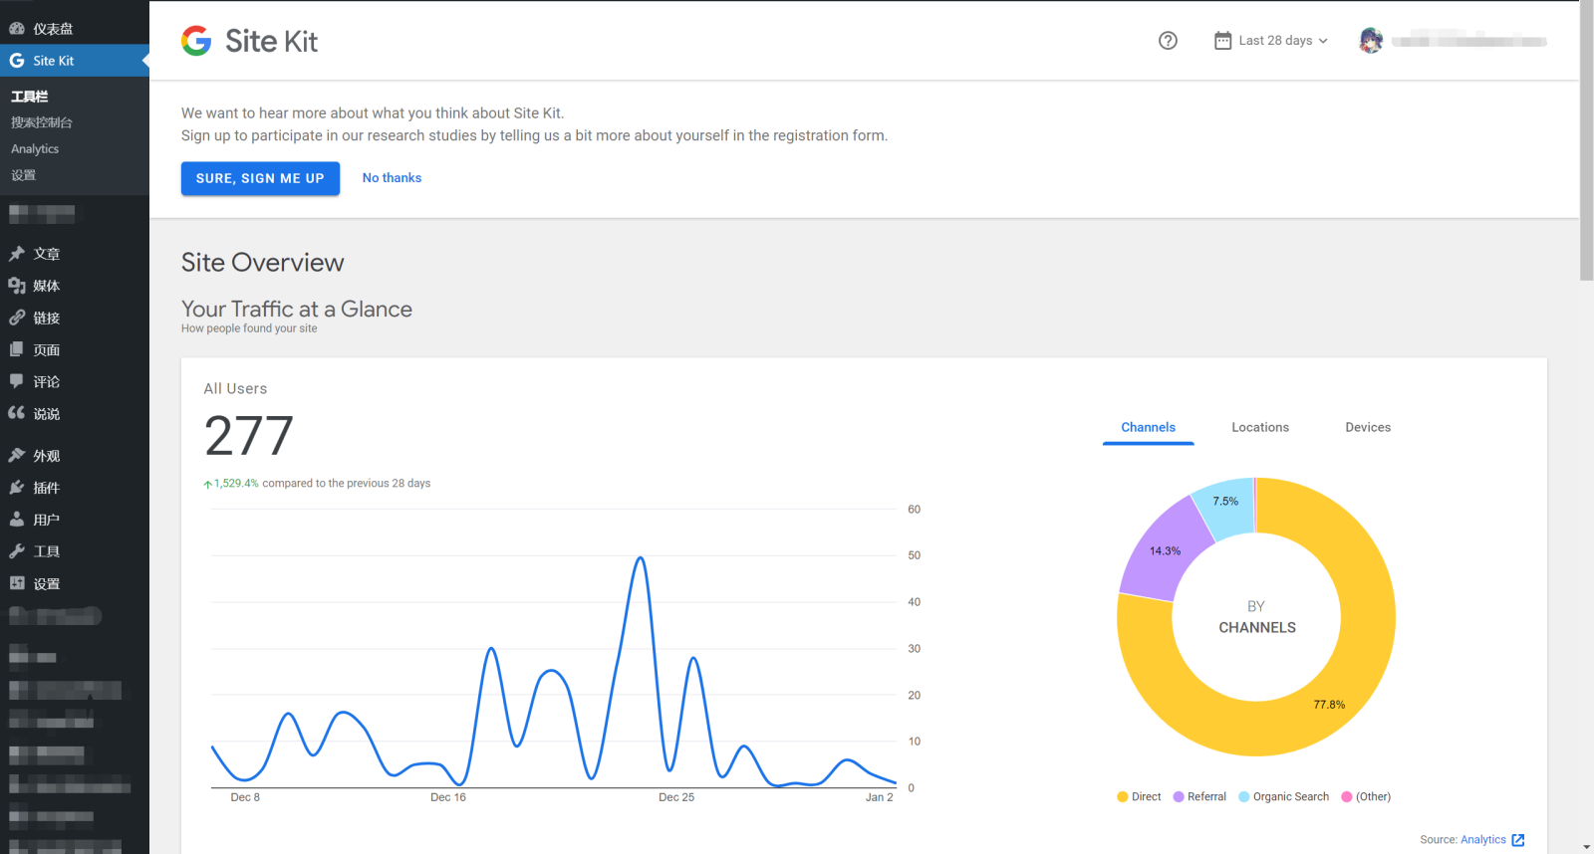This screenshot has width=1594, height=854.
Task: Click the SURE, SIGN ME UP button
Action: click(x=260, y=178)
